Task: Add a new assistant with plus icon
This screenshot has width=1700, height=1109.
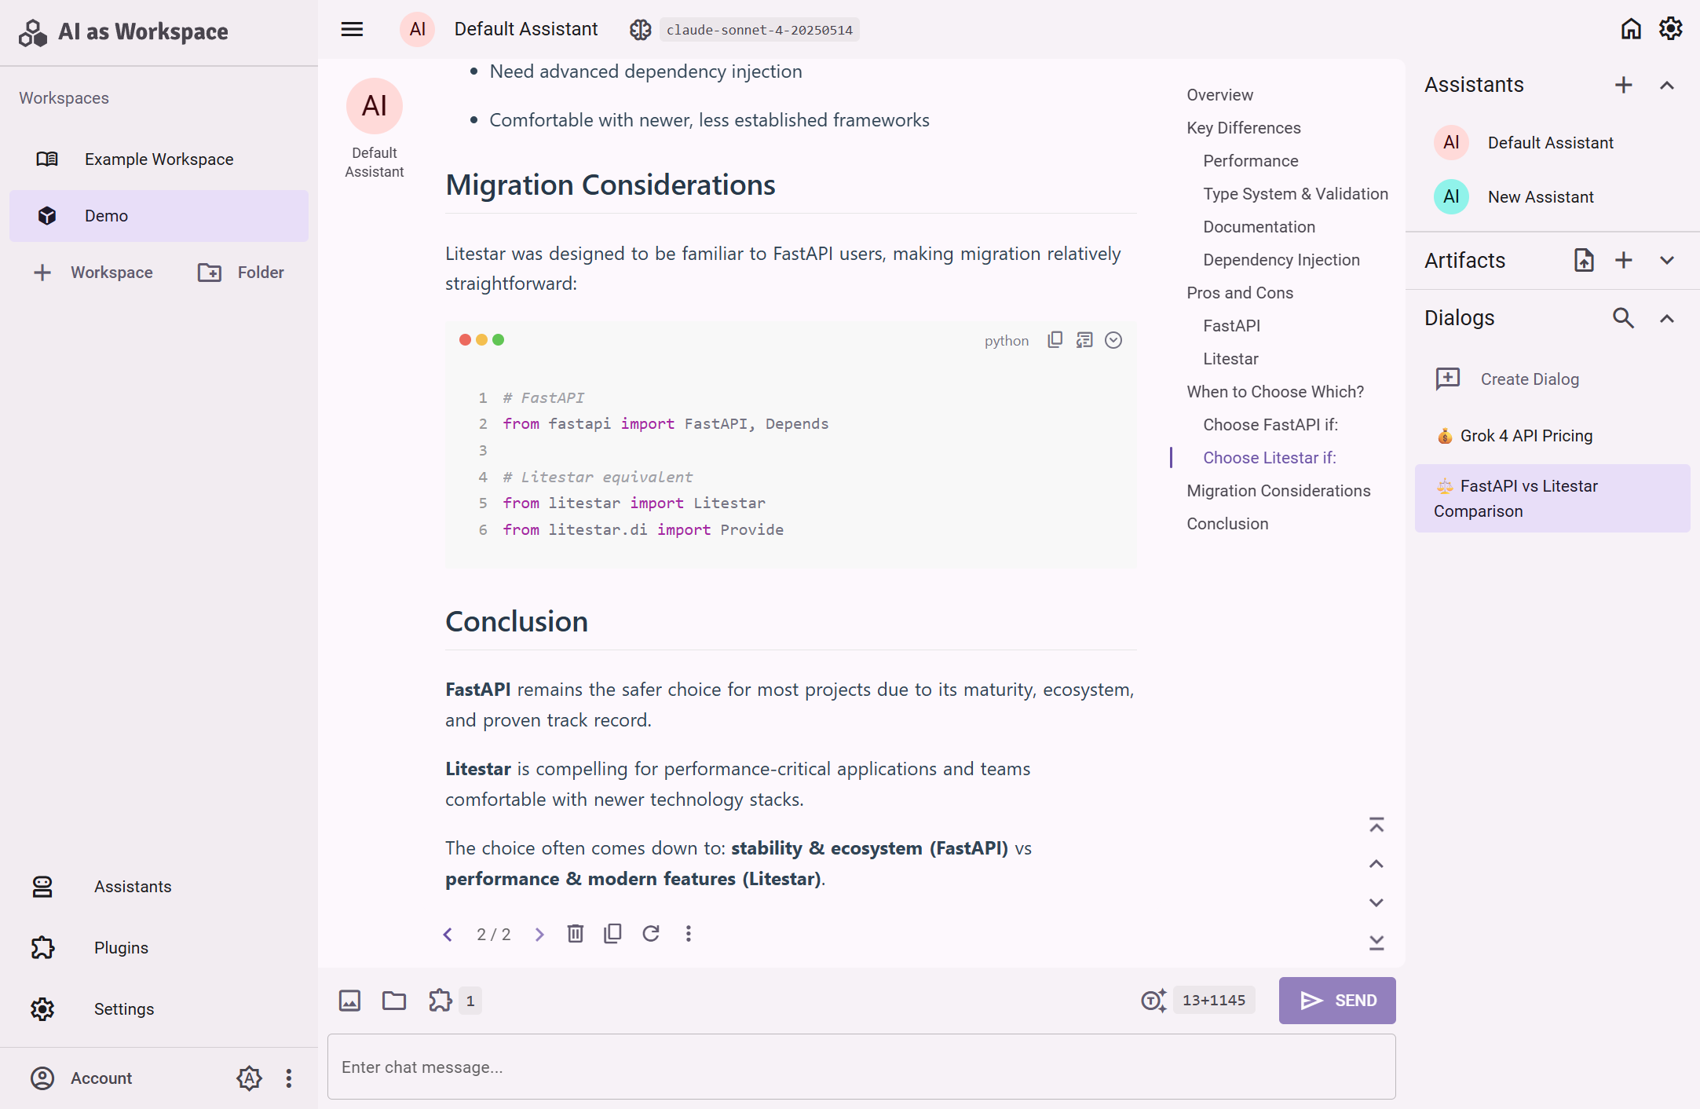Action: coord(1623,85)
